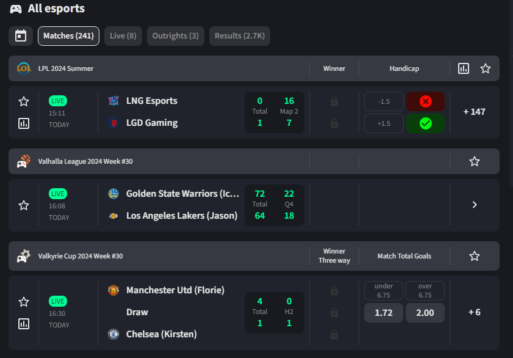This screenshot has height=358, width=513.
Task: Expand Warriors vs Lakers match details
Action: click(475, 205)
